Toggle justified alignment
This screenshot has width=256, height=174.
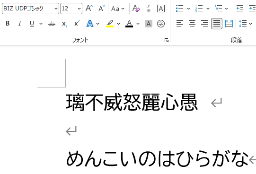pyautogui.click(x=217, y=24)
